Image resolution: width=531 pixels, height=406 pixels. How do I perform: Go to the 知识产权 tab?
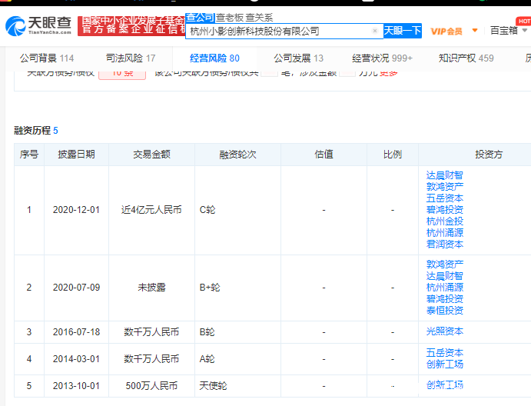click(466, 58)
